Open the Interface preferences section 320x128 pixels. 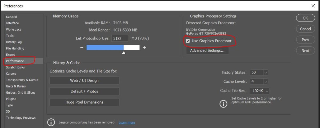point(12,23)
